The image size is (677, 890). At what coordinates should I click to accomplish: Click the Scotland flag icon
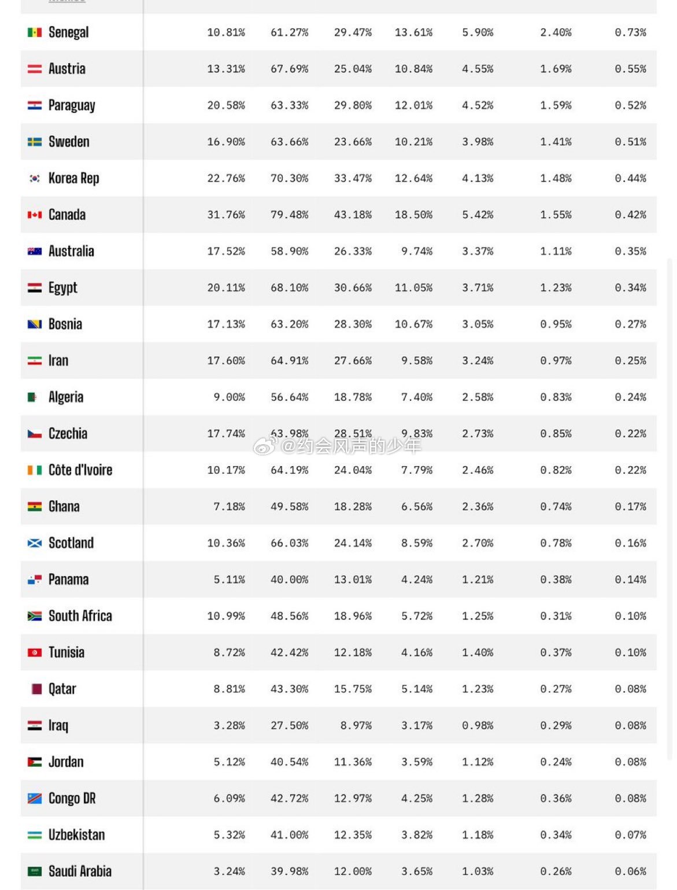[35, 543]
